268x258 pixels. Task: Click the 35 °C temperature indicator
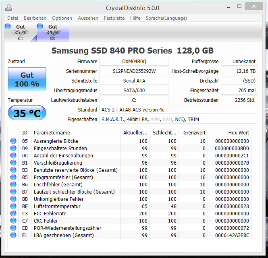pyautogui.click(x=27, y=113)
